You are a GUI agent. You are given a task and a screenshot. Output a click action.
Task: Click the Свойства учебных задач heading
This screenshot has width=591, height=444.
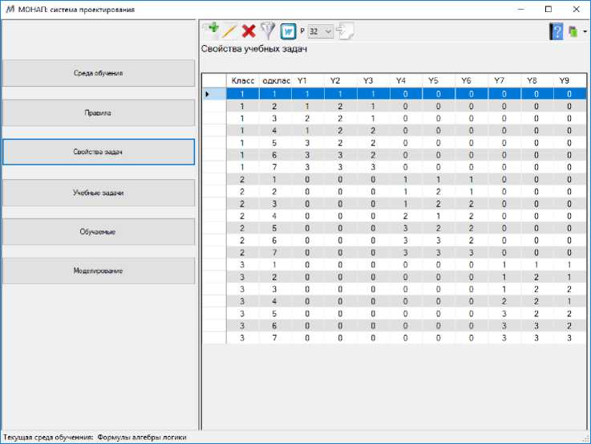coord(254,49)
